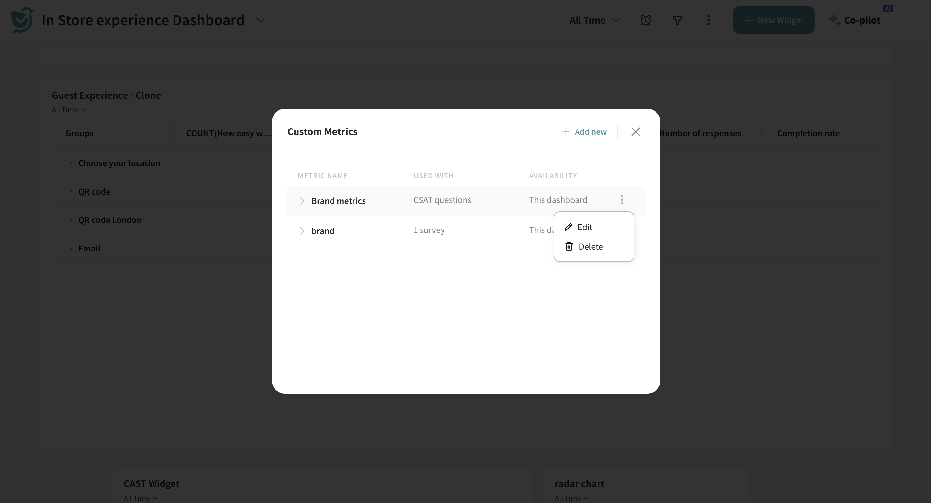Expand the Brand metrics row
The height and width of the screenshot is (503, 931).
coord(302,201)
